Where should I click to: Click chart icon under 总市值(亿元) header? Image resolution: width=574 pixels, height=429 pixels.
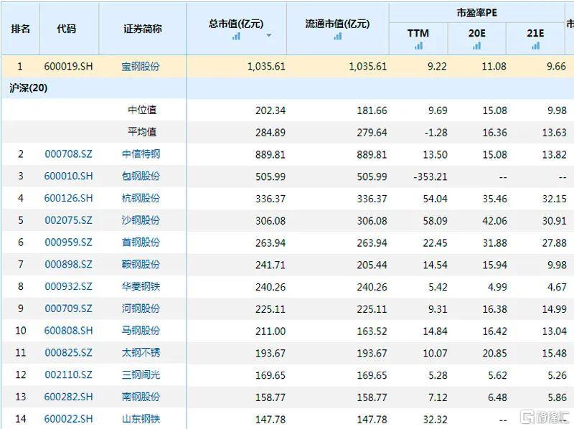pos(237,36)
